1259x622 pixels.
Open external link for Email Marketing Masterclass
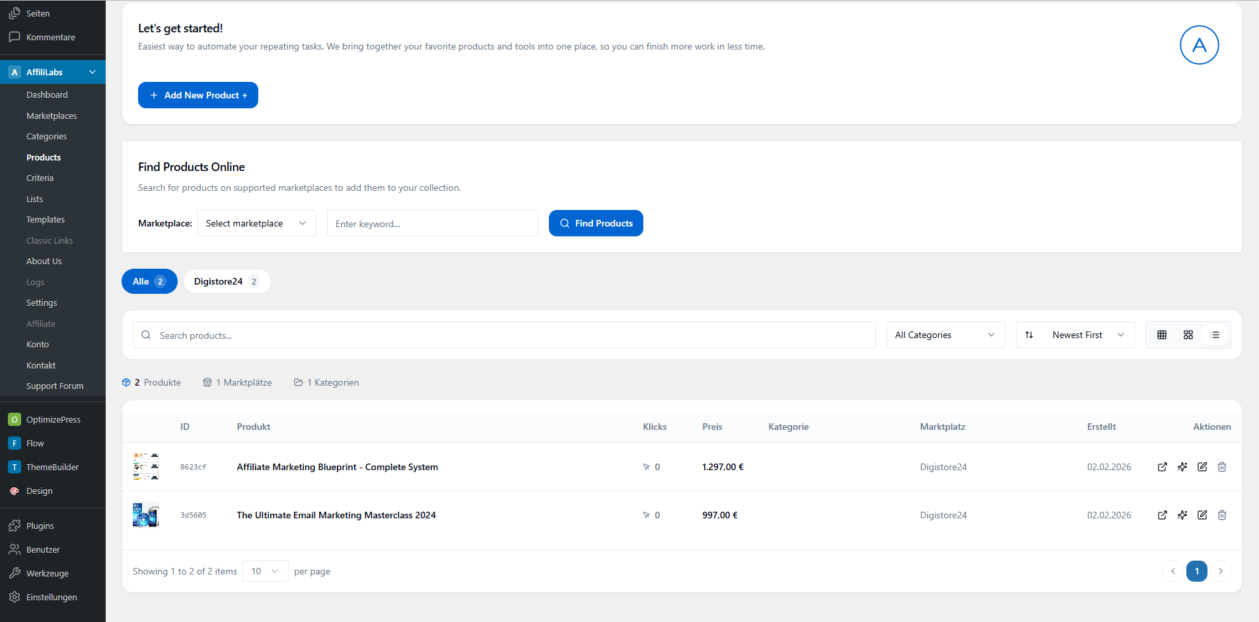[1162, 515]
